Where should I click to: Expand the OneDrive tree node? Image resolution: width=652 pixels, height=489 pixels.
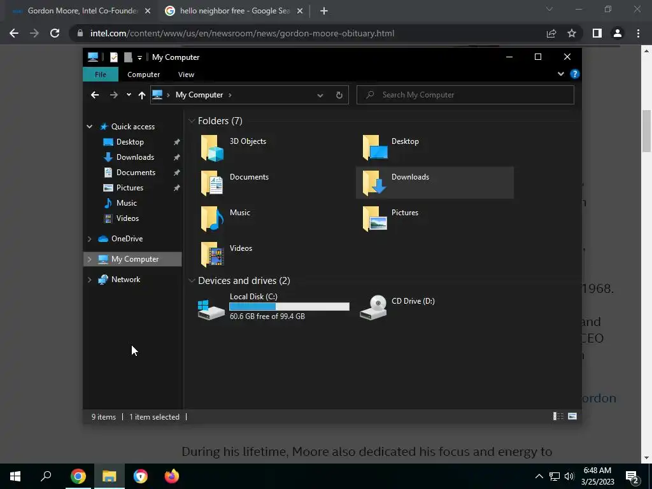click(x=89, y=239)
